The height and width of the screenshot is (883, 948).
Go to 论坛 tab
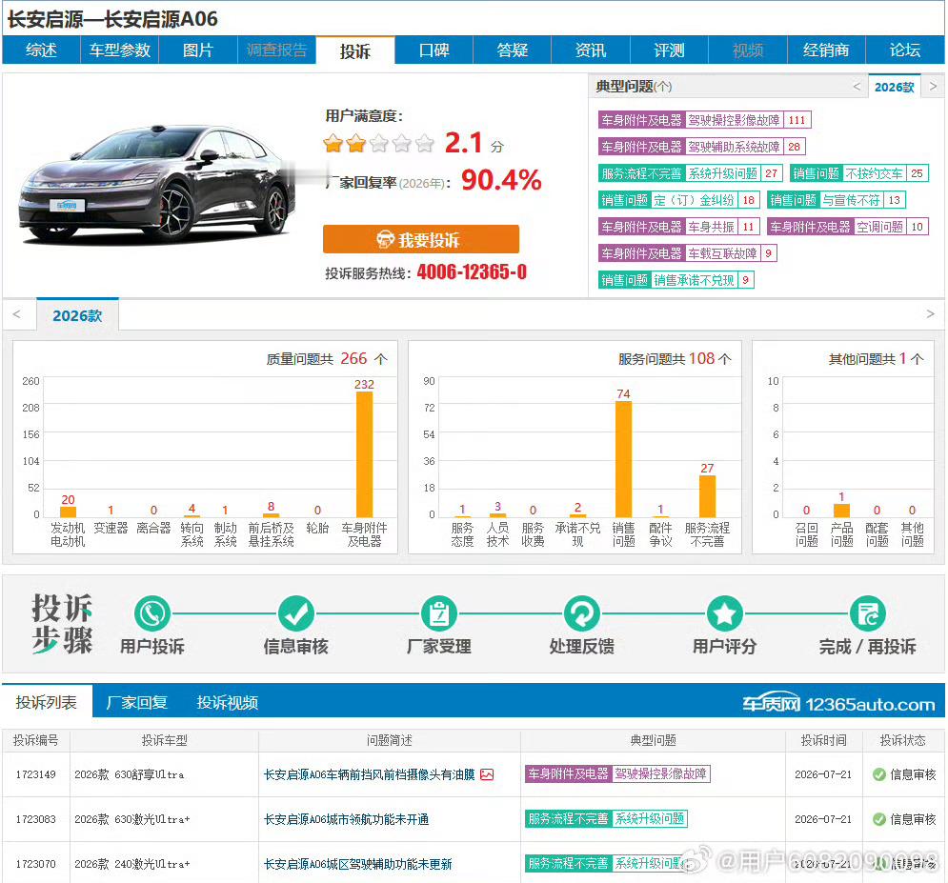pos(905,50)
